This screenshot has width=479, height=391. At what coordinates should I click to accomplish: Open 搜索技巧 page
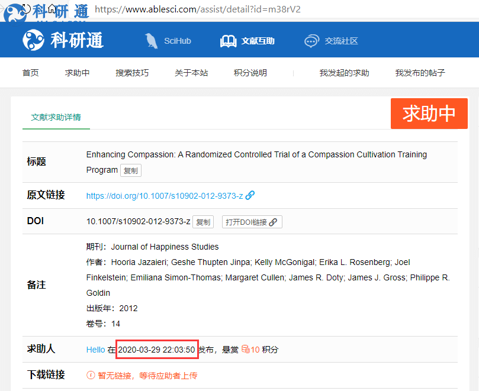[x=132, y=73]
